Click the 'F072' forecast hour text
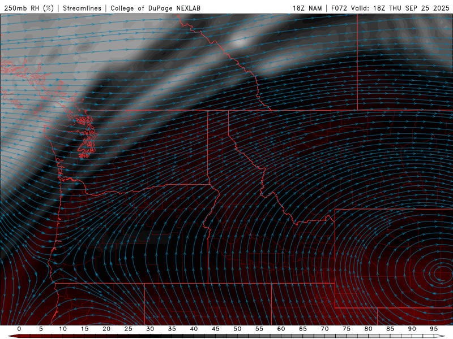The image size is (453, 339). point(339,8)
